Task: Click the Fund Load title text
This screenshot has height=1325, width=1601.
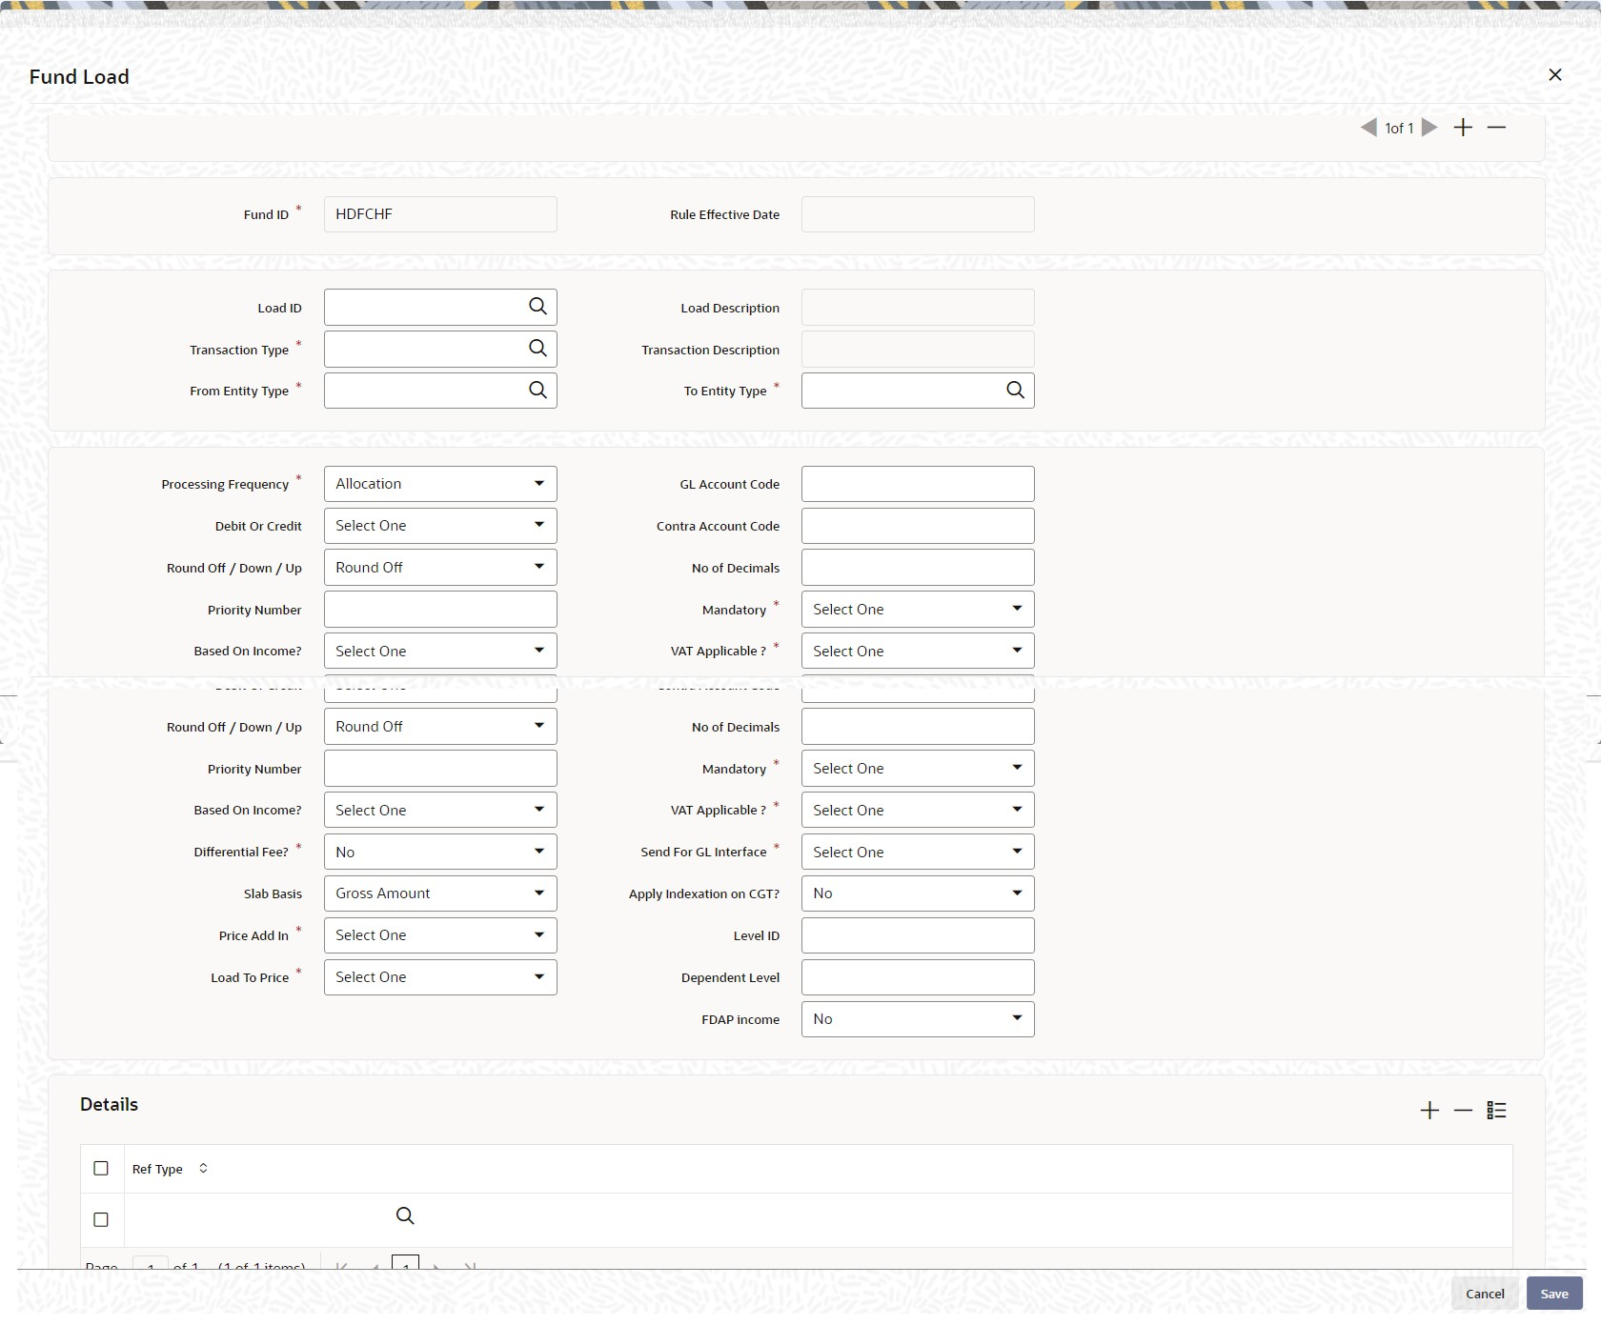Action: click(x=79, y=77)
